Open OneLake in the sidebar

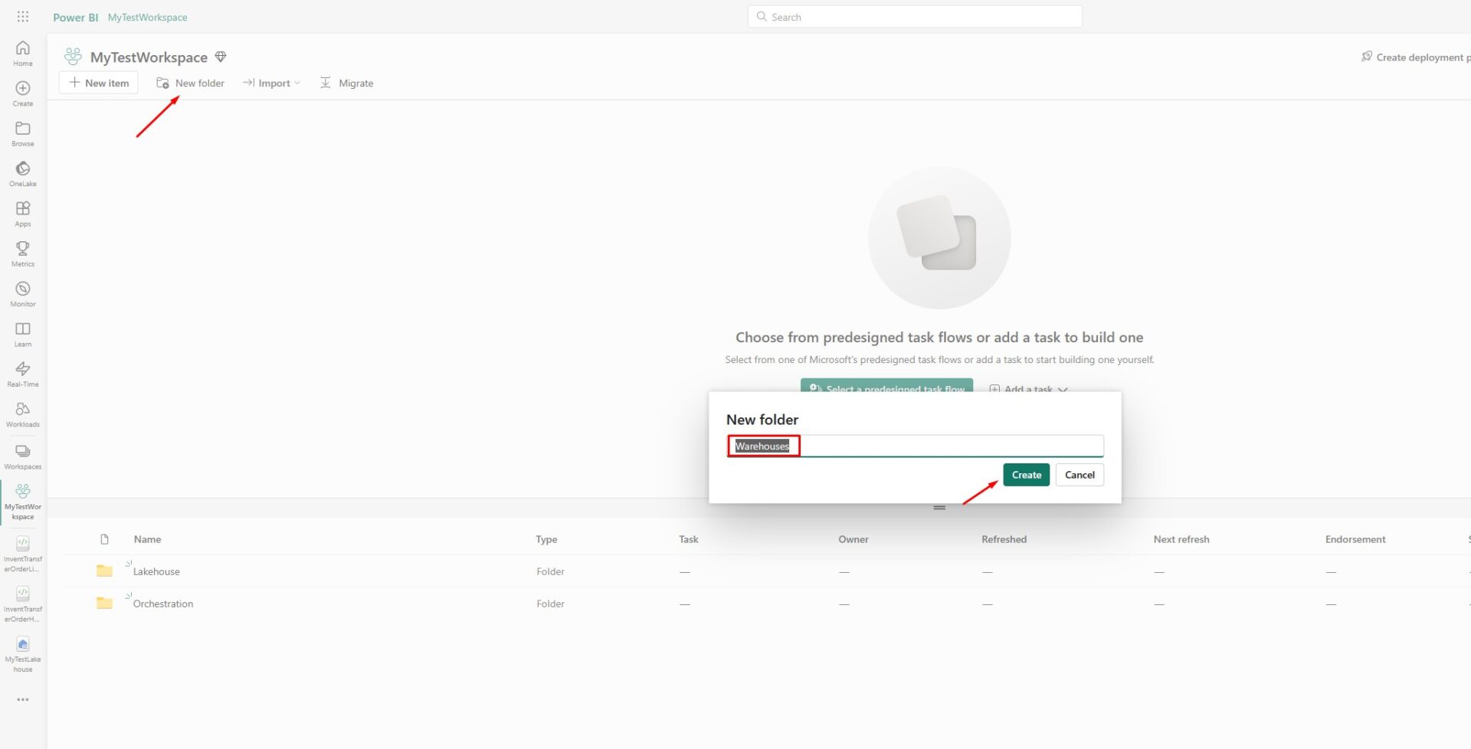point(23,174)
